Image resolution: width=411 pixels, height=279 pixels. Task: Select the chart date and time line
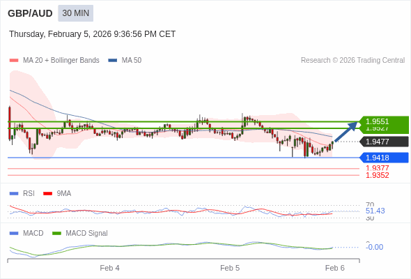click(92, 34)
